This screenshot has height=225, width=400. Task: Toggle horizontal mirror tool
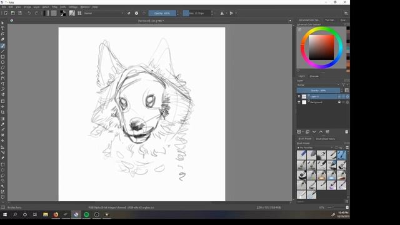coord(222,13)
